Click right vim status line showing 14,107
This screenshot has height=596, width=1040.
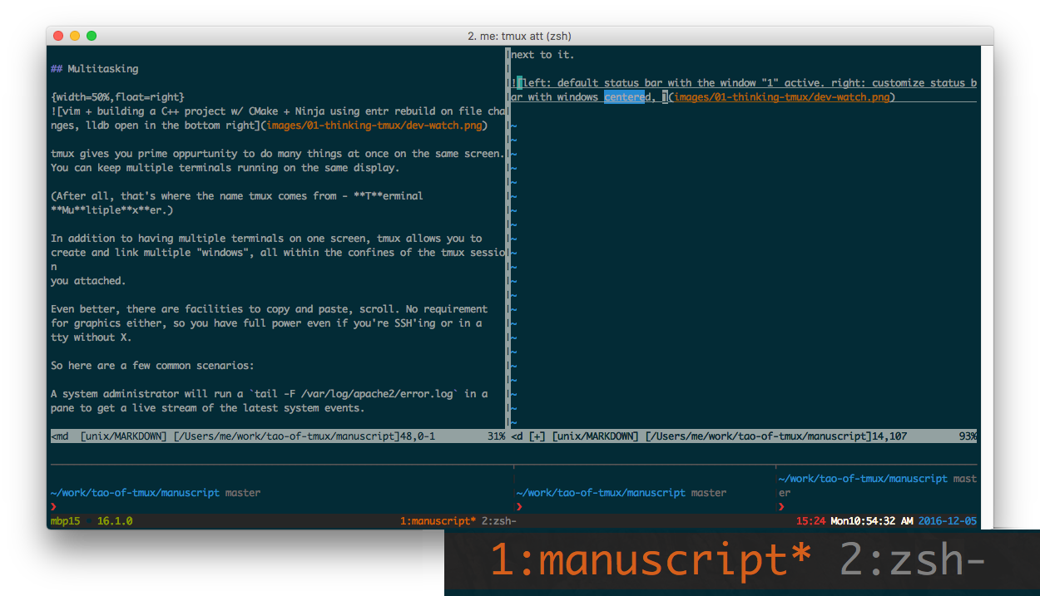click(744, 436)
